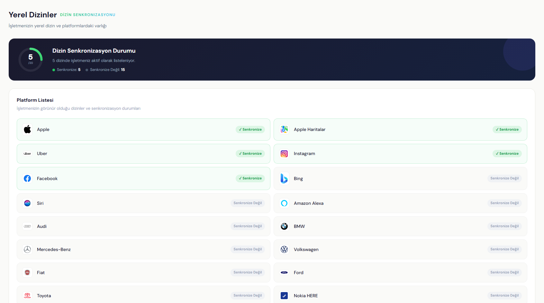Click the 5/20 sync progress ring
The image size is (544, 303).
coord(31,59)
